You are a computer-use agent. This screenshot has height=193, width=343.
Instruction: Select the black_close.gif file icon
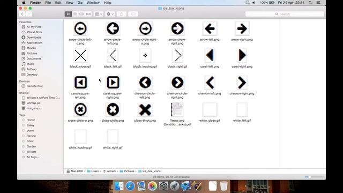click(80, 55)
